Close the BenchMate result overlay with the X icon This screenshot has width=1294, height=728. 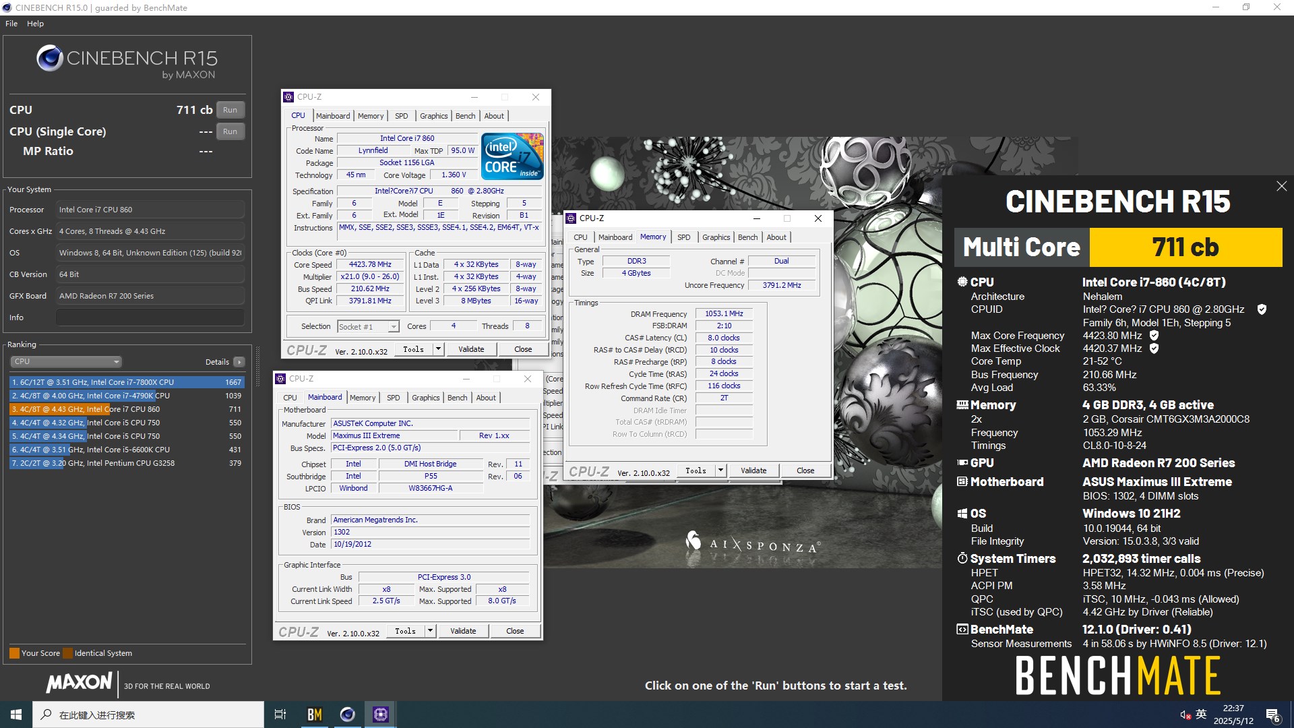click(x=1281, y=186)
